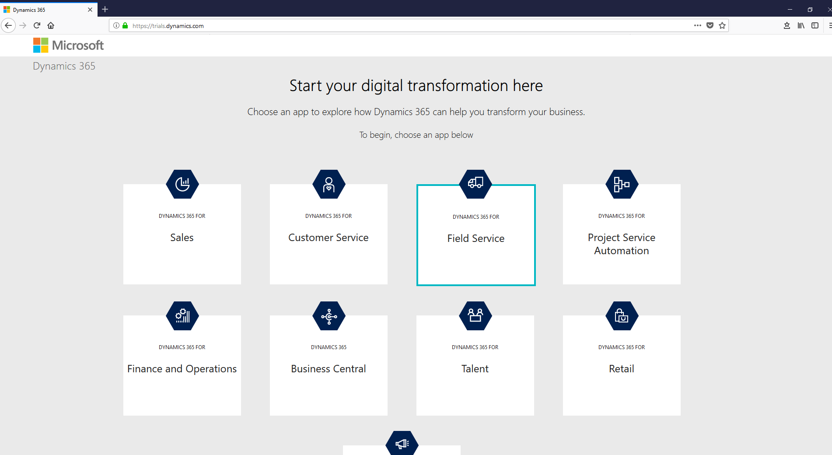This screenshot has height=455, width=832.
Task: Click the Customer Service hexagon icon
Action: (x=329, y=184)
